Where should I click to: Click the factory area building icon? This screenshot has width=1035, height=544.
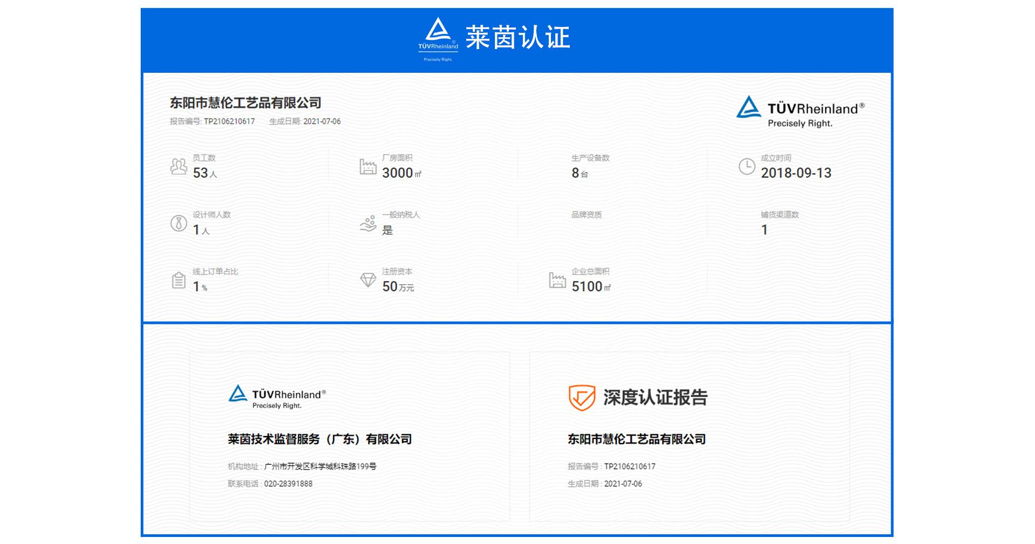(x=368, y=167)
